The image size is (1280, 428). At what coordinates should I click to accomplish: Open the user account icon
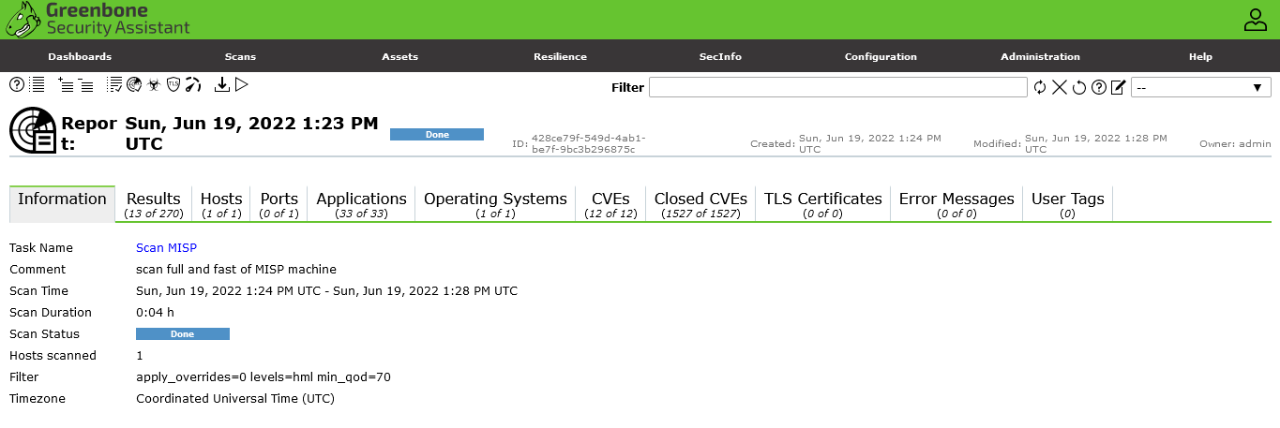click(x=1255, y=20)
